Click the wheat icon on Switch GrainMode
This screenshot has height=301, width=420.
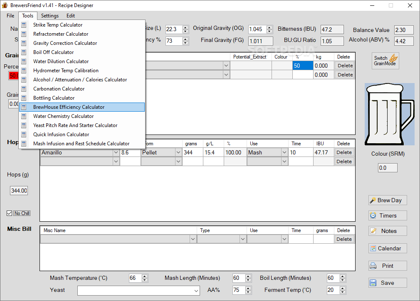pyautogui.click(x=393, y=58)
